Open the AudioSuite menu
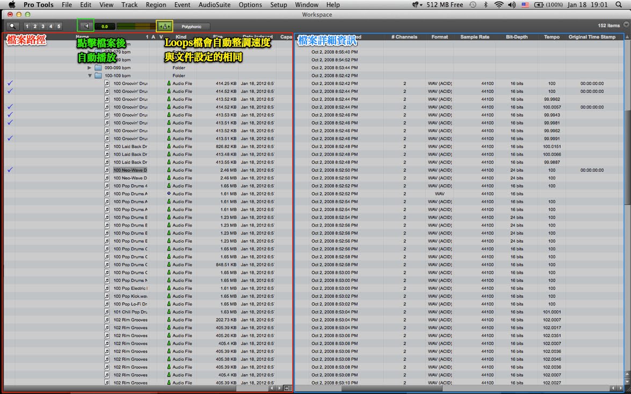Screen dimensions: 631x394 (x=214, y=5)
